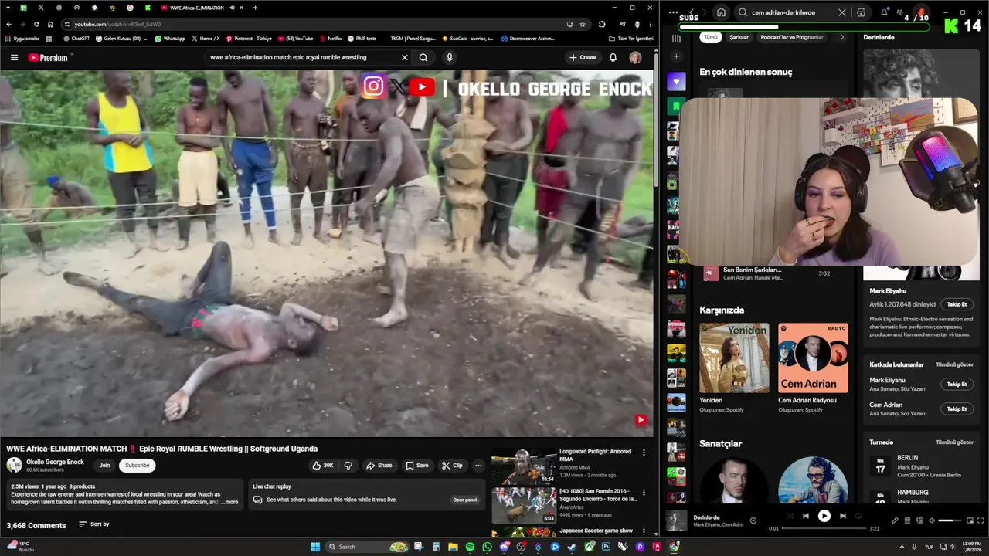Open the live chat replay panel
This screenshot has width=989, height=556.
click(x=464, y=500)
